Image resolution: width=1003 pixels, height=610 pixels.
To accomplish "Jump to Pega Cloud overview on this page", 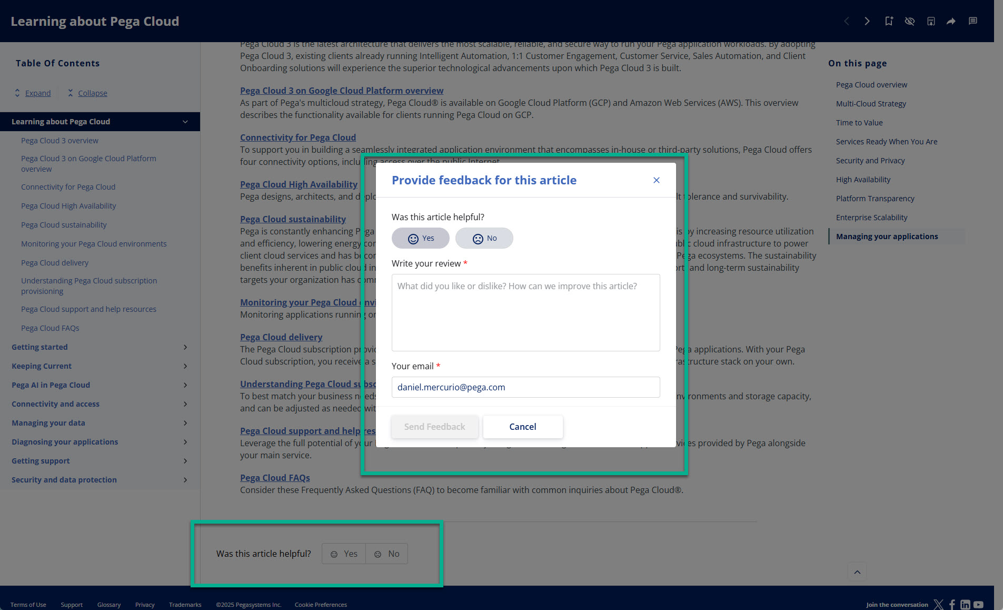I will 871,85.
